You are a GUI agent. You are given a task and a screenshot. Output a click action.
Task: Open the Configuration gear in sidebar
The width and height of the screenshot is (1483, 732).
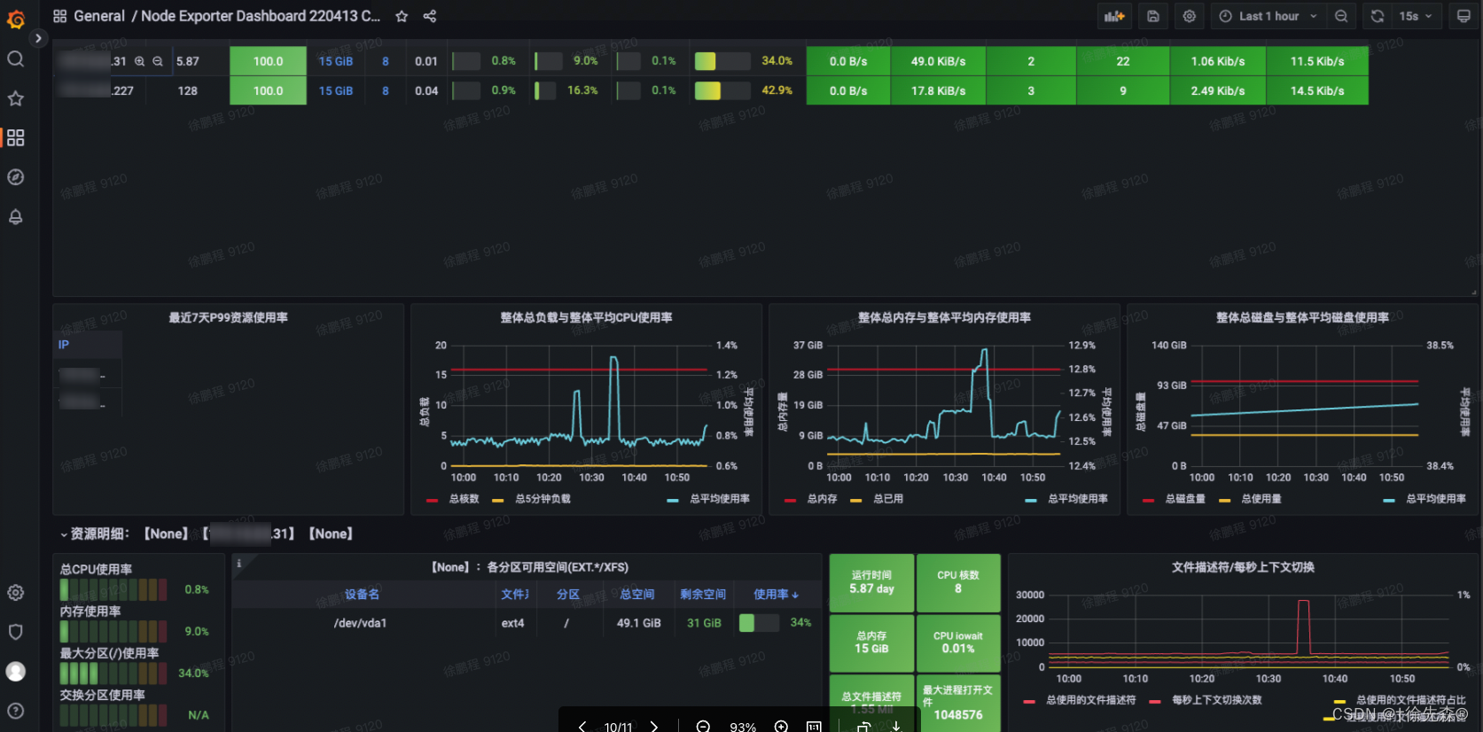(15, 593)
